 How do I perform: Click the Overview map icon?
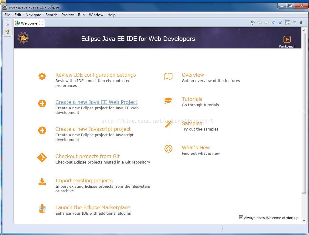pos(168,76)
